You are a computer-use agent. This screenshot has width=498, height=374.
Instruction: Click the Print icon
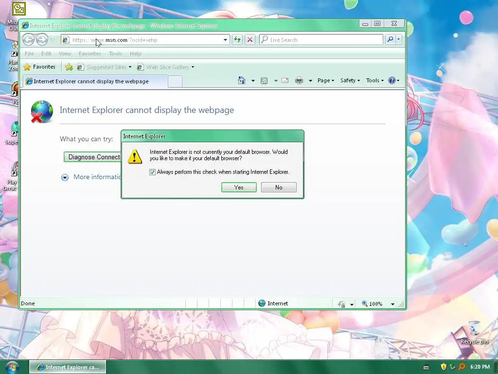click(299, 81)
